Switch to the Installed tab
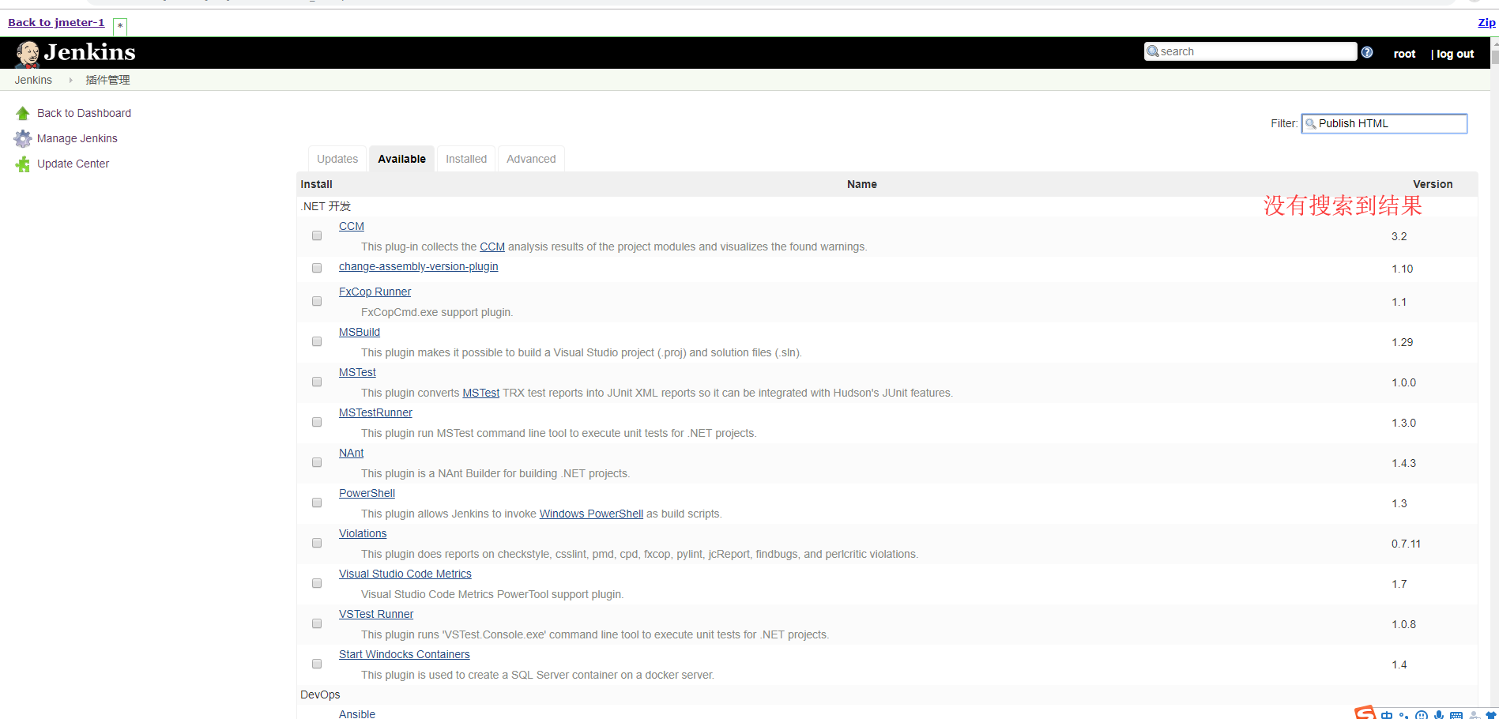 coord(465,158)
